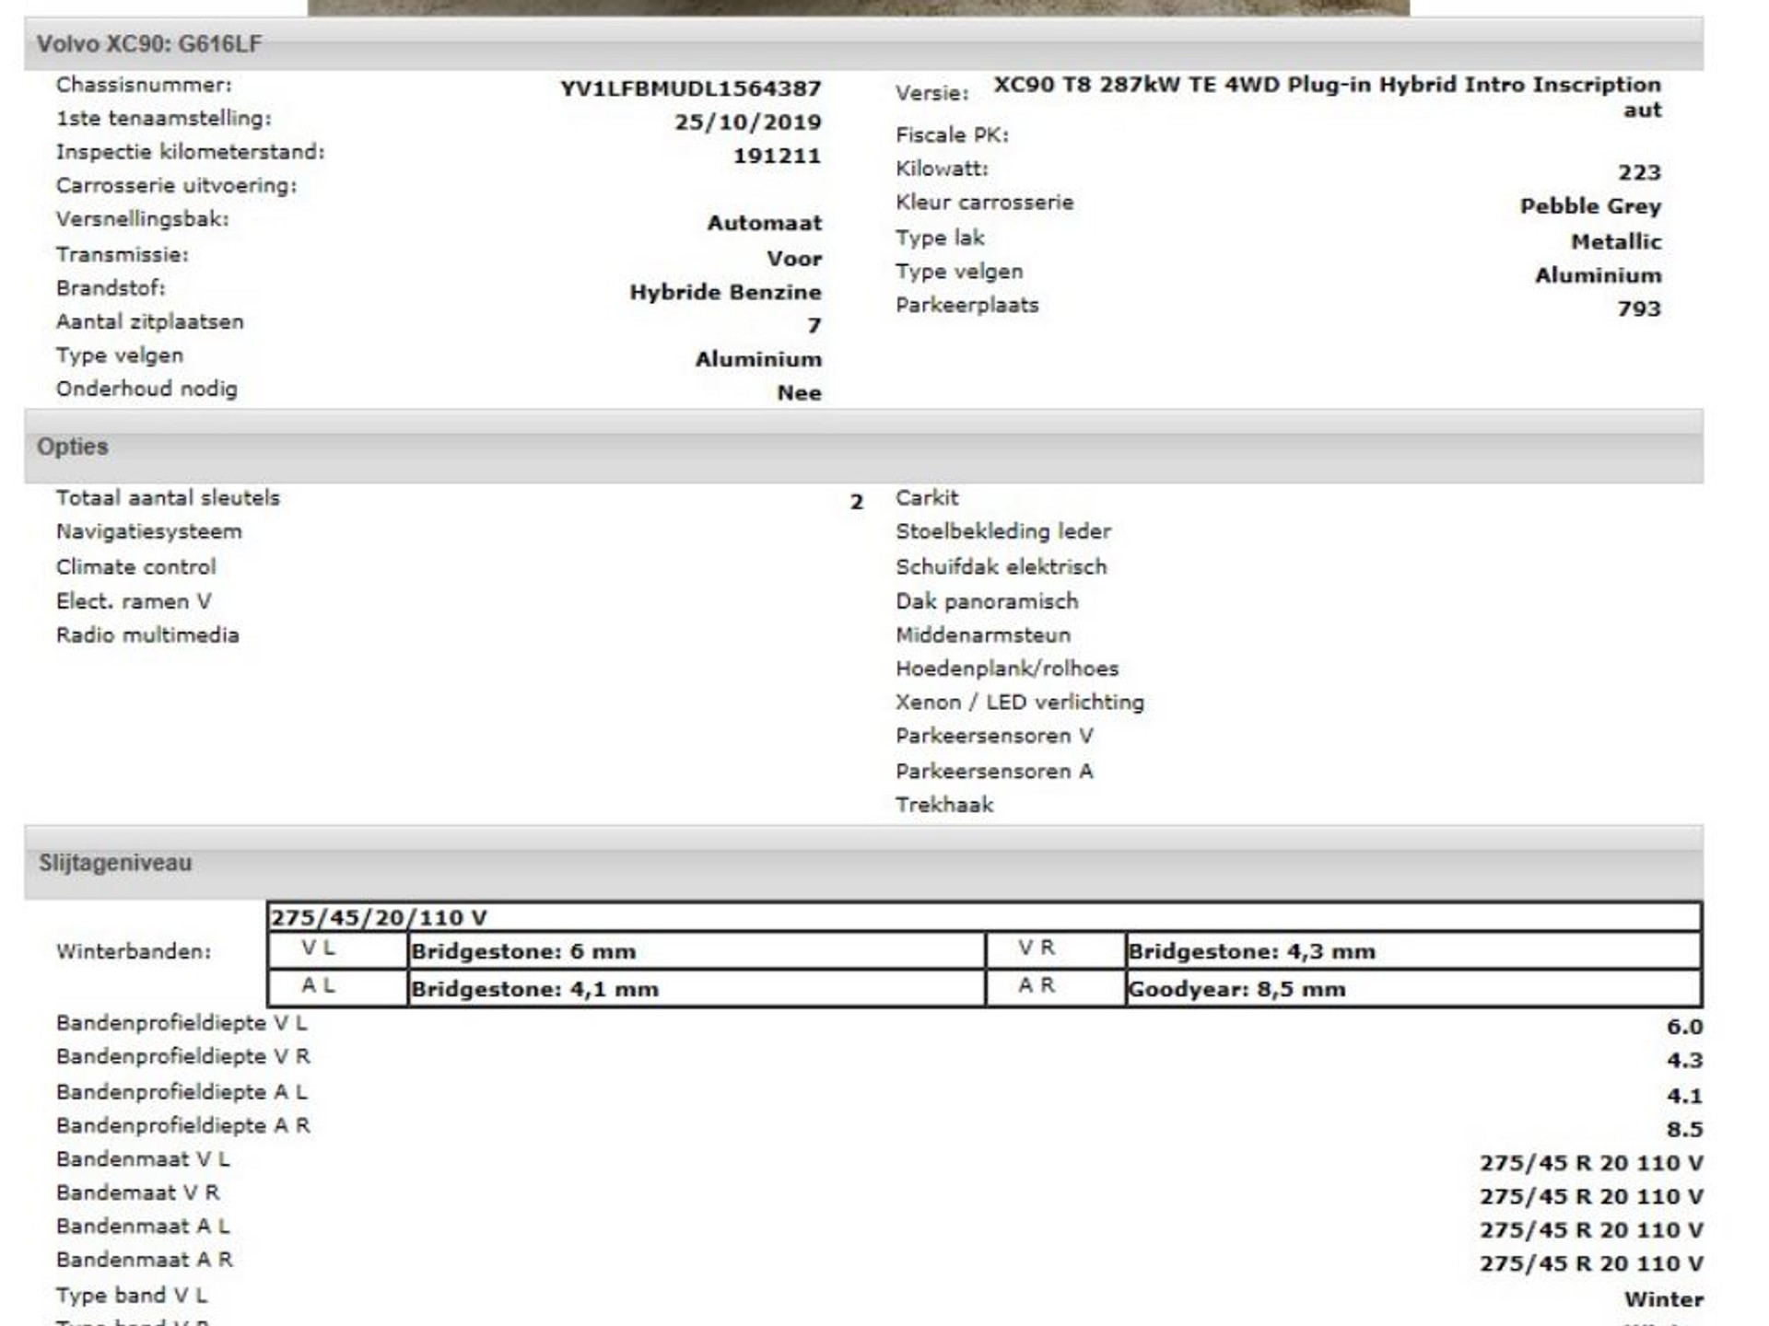Click the Bandenprofieldiepte A R value 8.5
Image resolution: width=1769 pixels, height=1326 pixels.
click(x=1684, y=1130)
